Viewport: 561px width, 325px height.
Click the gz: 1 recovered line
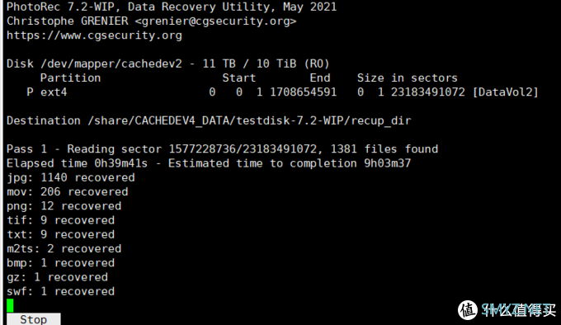[x=57, y=277]
